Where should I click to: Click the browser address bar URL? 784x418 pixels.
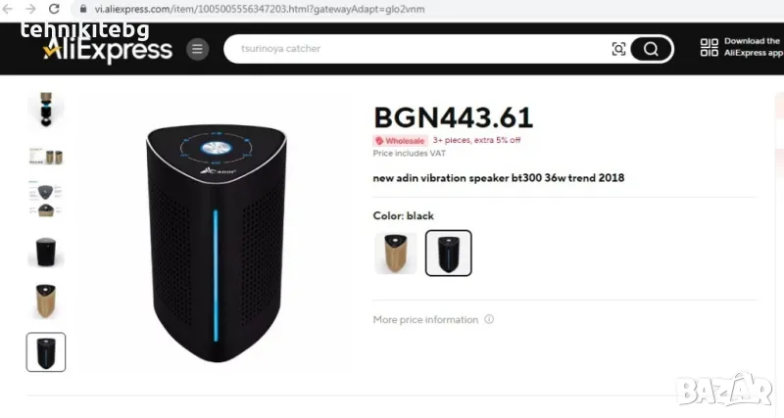tap(260, 9)
